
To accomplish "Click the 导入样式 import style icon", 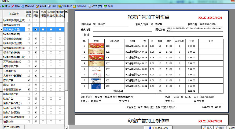I will click(x=60, y=6).
